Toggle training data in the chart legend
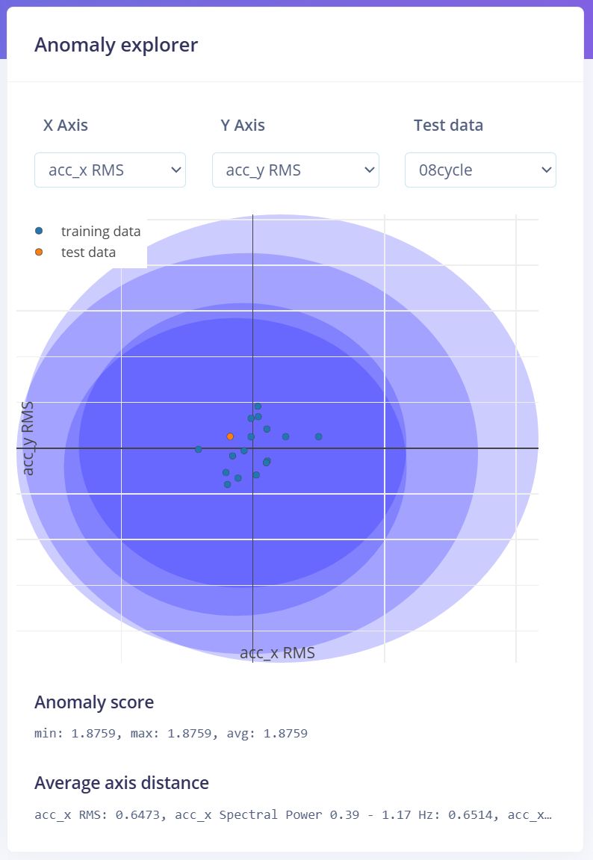Viewport: 593px width, 860px height. tap(87, 232)
